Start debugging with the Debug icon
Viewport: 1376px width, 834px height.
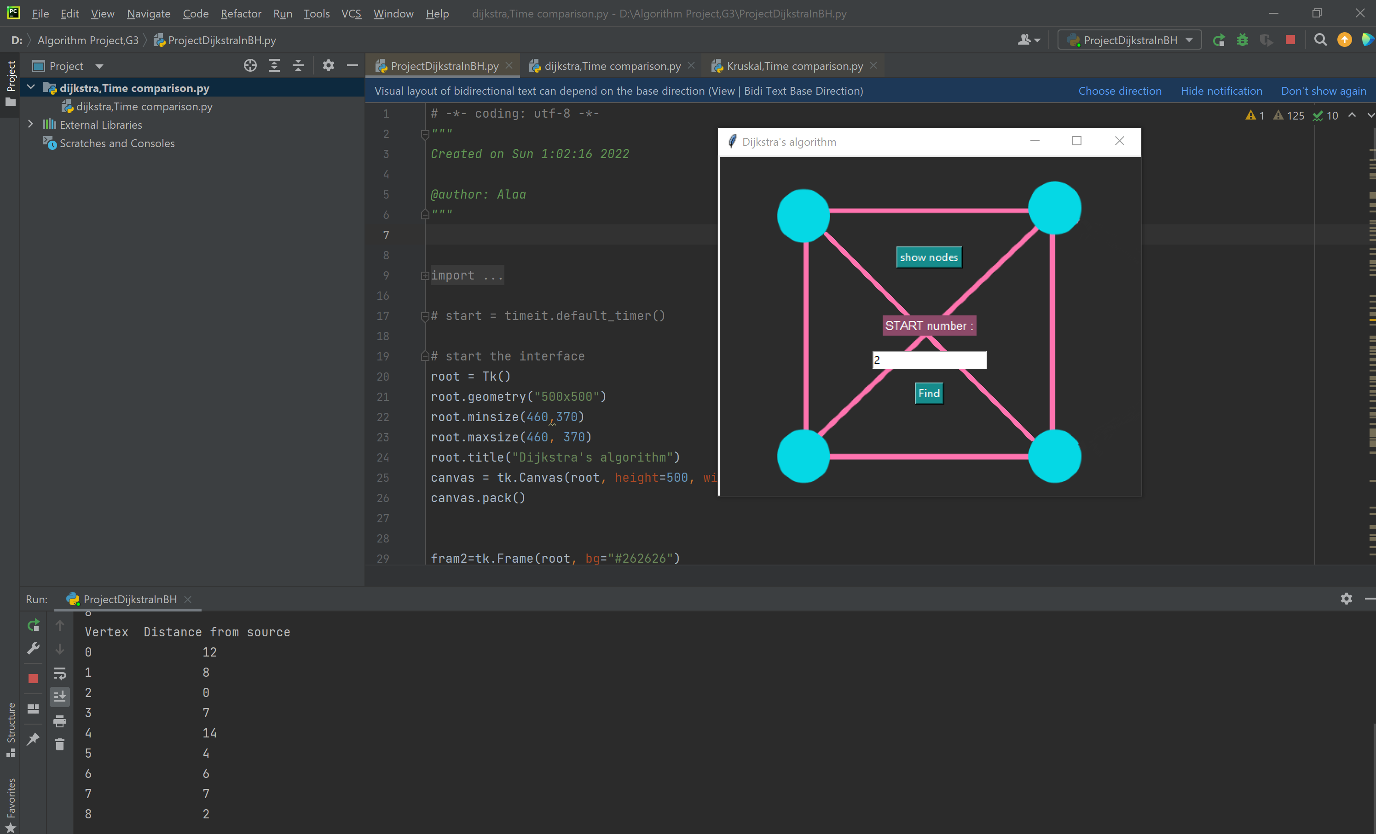[1242, 40]
